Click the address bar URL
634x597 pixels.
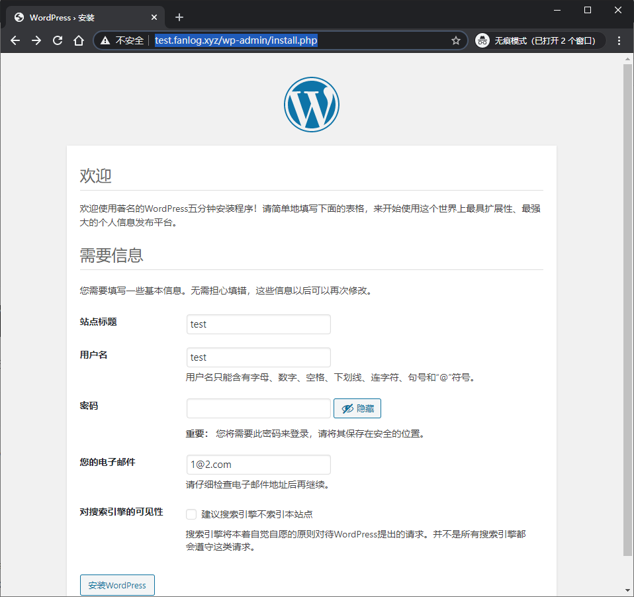pos(236,40)
